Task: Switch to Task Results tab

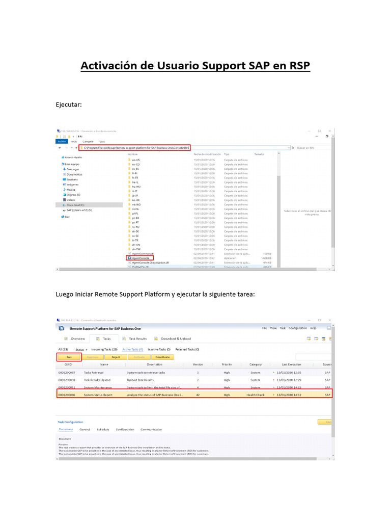Action: (x=134, y=339)
